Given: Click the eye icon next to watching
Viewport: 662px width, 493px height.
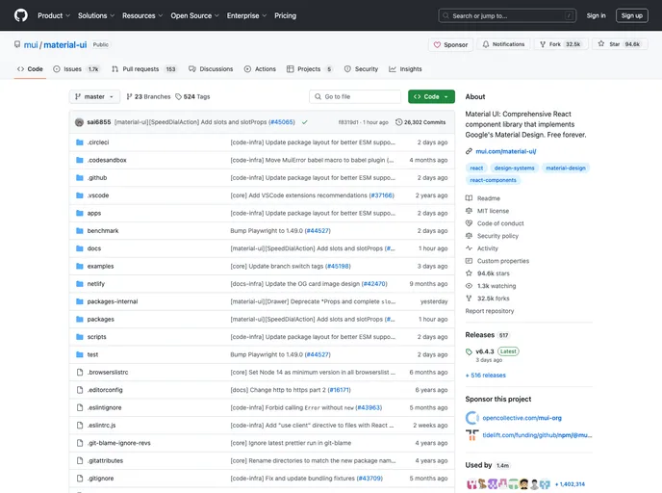Looking at the screenshot, I should pyautogui.click(x=469, y=286).
